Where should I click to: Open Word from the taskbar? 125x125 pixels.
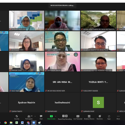click(x=22, y=123)
